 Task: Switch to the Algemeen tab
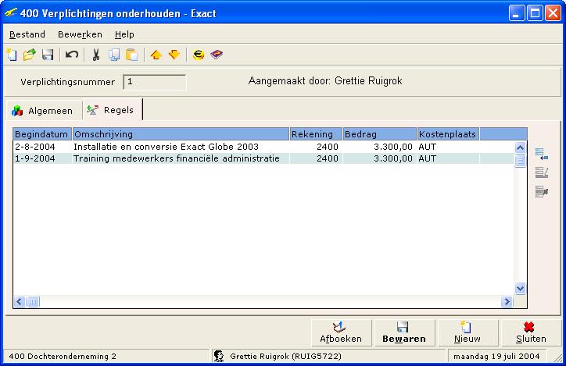[x=43, y=111]
